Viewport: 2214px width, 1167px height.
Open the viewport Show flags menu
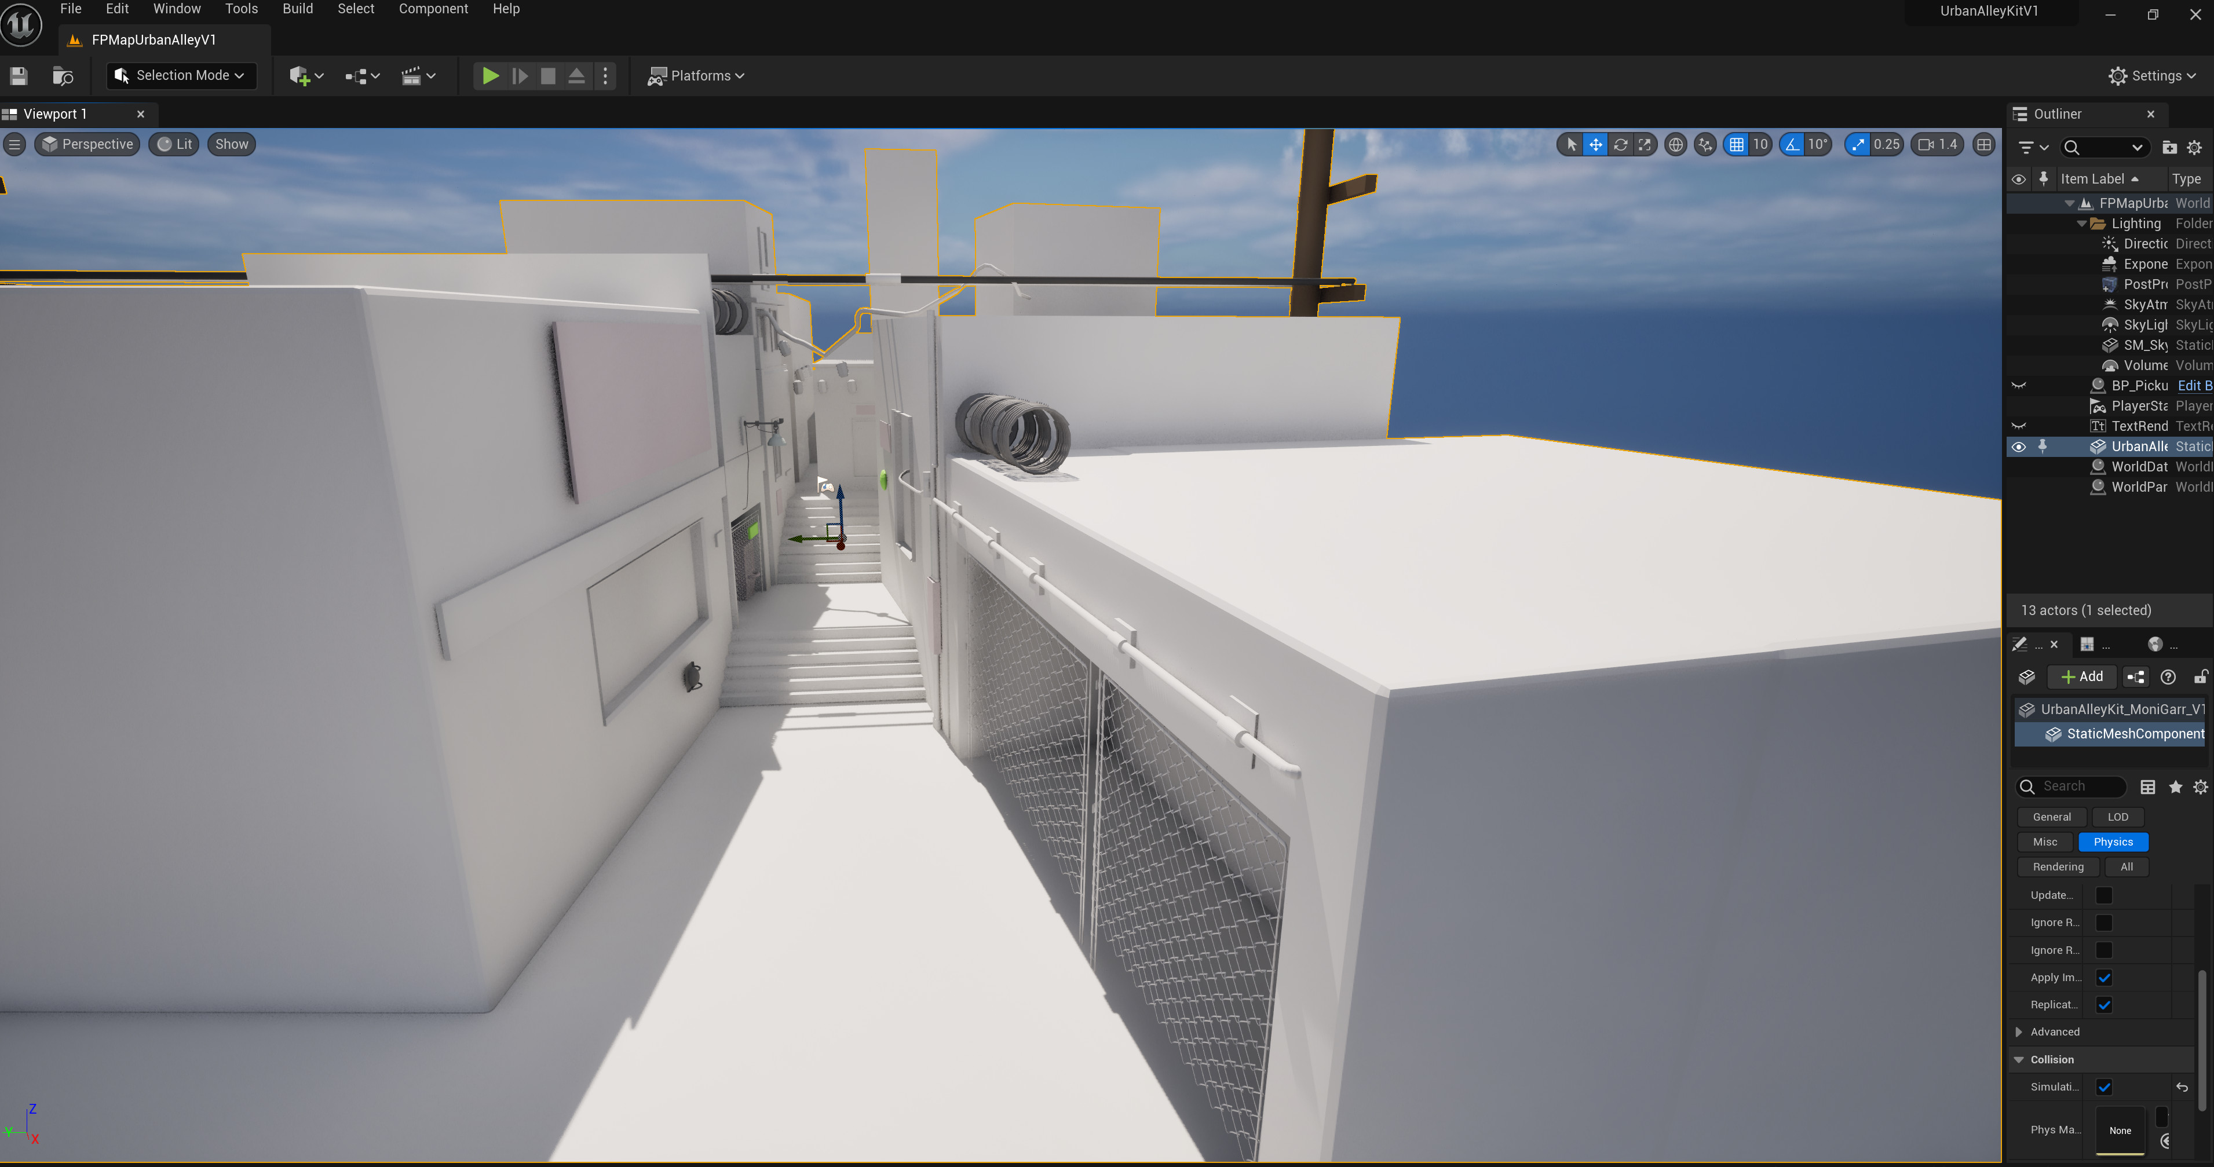[231, 144]
